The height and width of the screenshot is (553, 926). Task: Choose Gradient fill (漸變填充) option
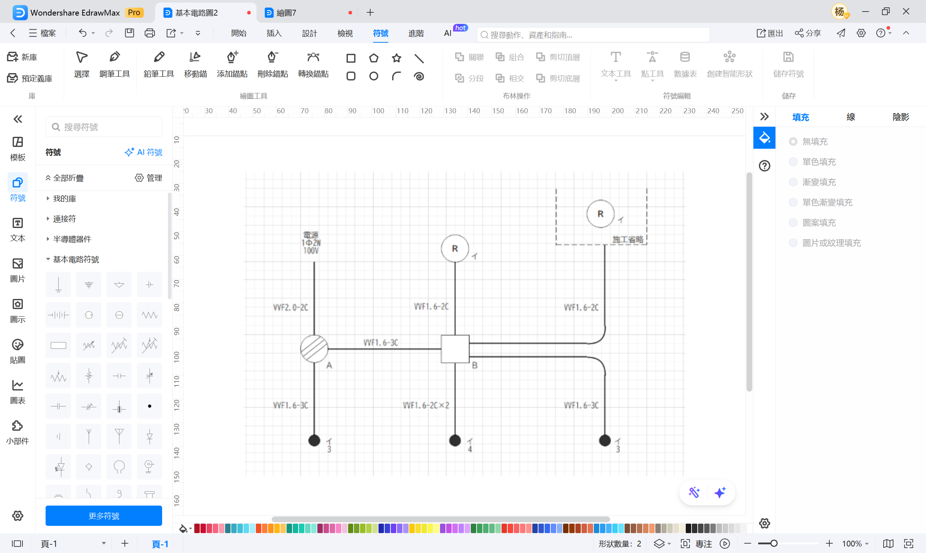click(793, 182)
